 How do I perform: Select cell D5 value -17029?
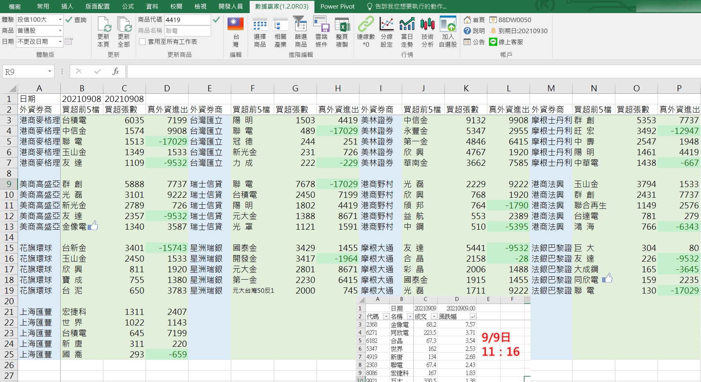coord(167,141)
